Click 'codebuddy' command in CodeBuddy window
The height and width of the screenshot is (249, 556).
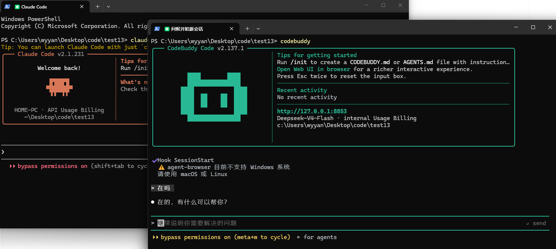click(x=295, y=41)
